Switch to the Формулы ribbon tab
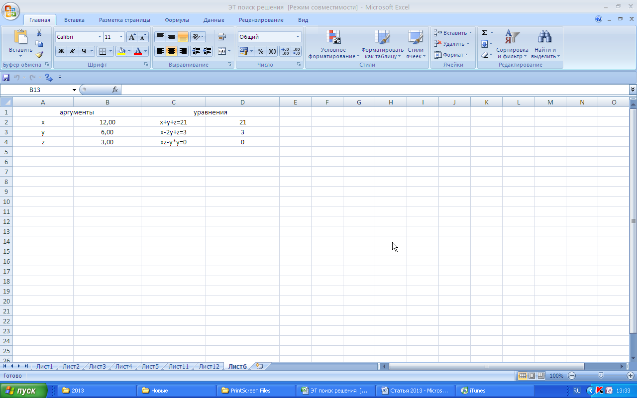Image resolution: width=637 pixels, height=398 pixels. pos(177,20)
